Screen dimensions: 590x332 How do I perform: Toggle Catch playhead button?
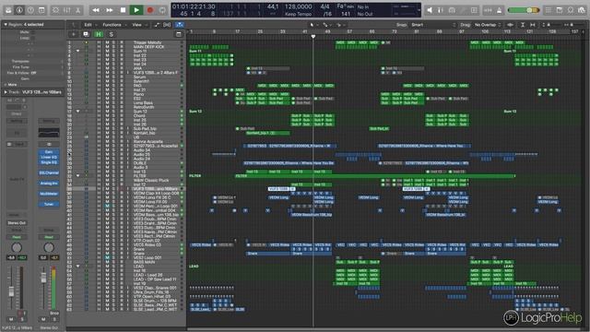(x=180, y=25)
